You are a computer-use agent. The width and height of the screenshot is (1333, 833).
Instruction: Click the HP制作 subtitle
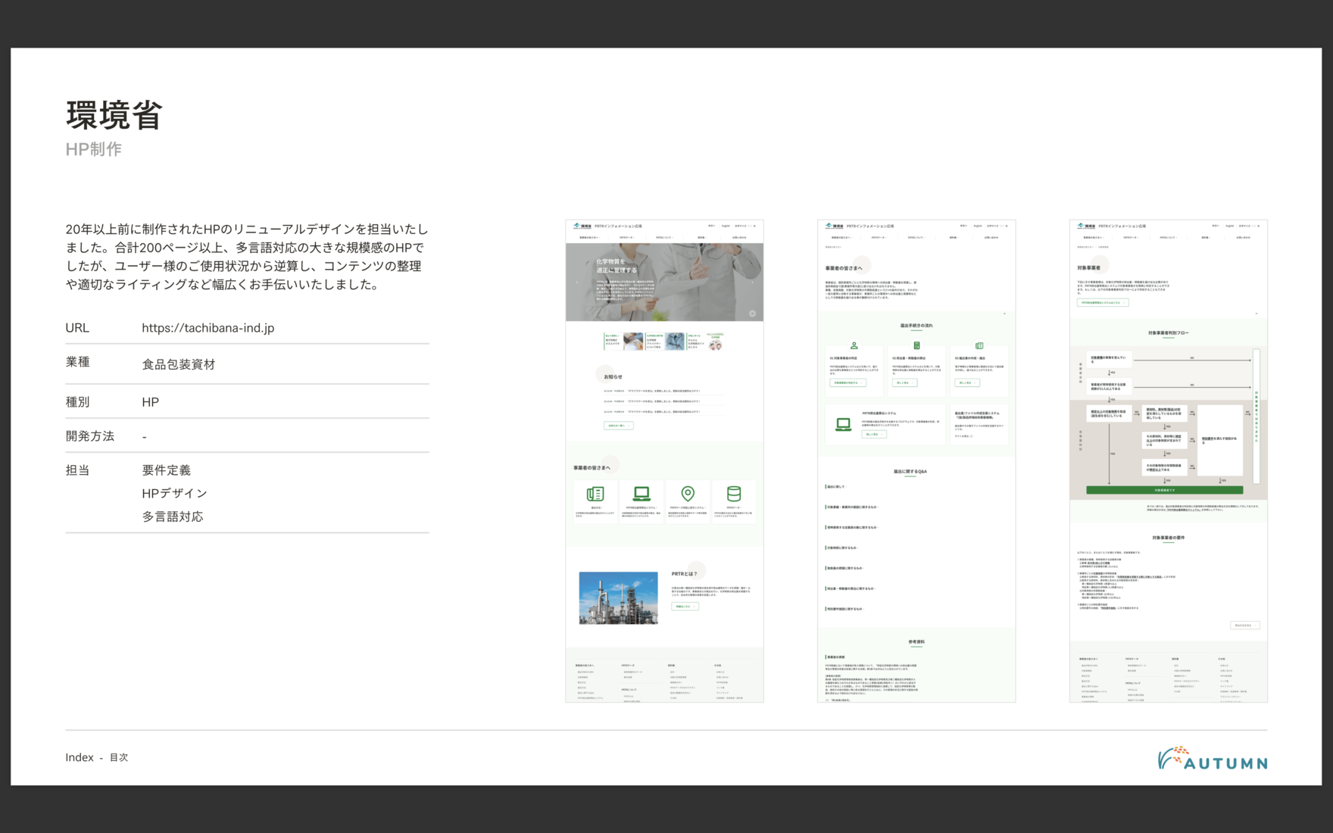pyautogui.click(x=93, y=149)
